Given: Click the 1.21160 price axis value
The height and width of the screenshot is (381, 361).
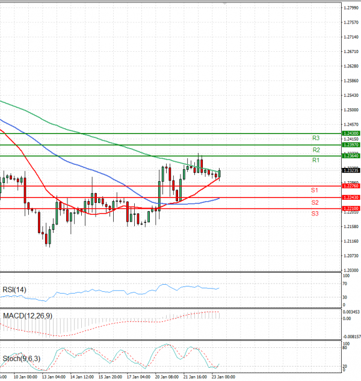Looking at the screenshot, I should [x=351, y=241].
